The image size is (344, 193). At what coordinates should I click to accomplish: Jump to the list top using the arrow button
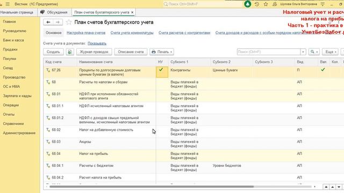(326, 187)
